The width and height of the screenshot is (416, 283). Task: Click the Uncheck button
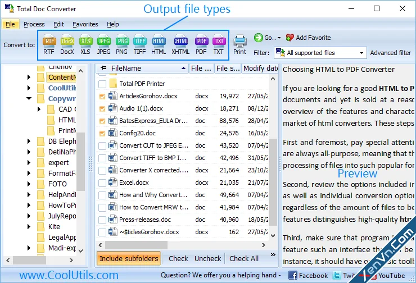click(x=208, y=258)
